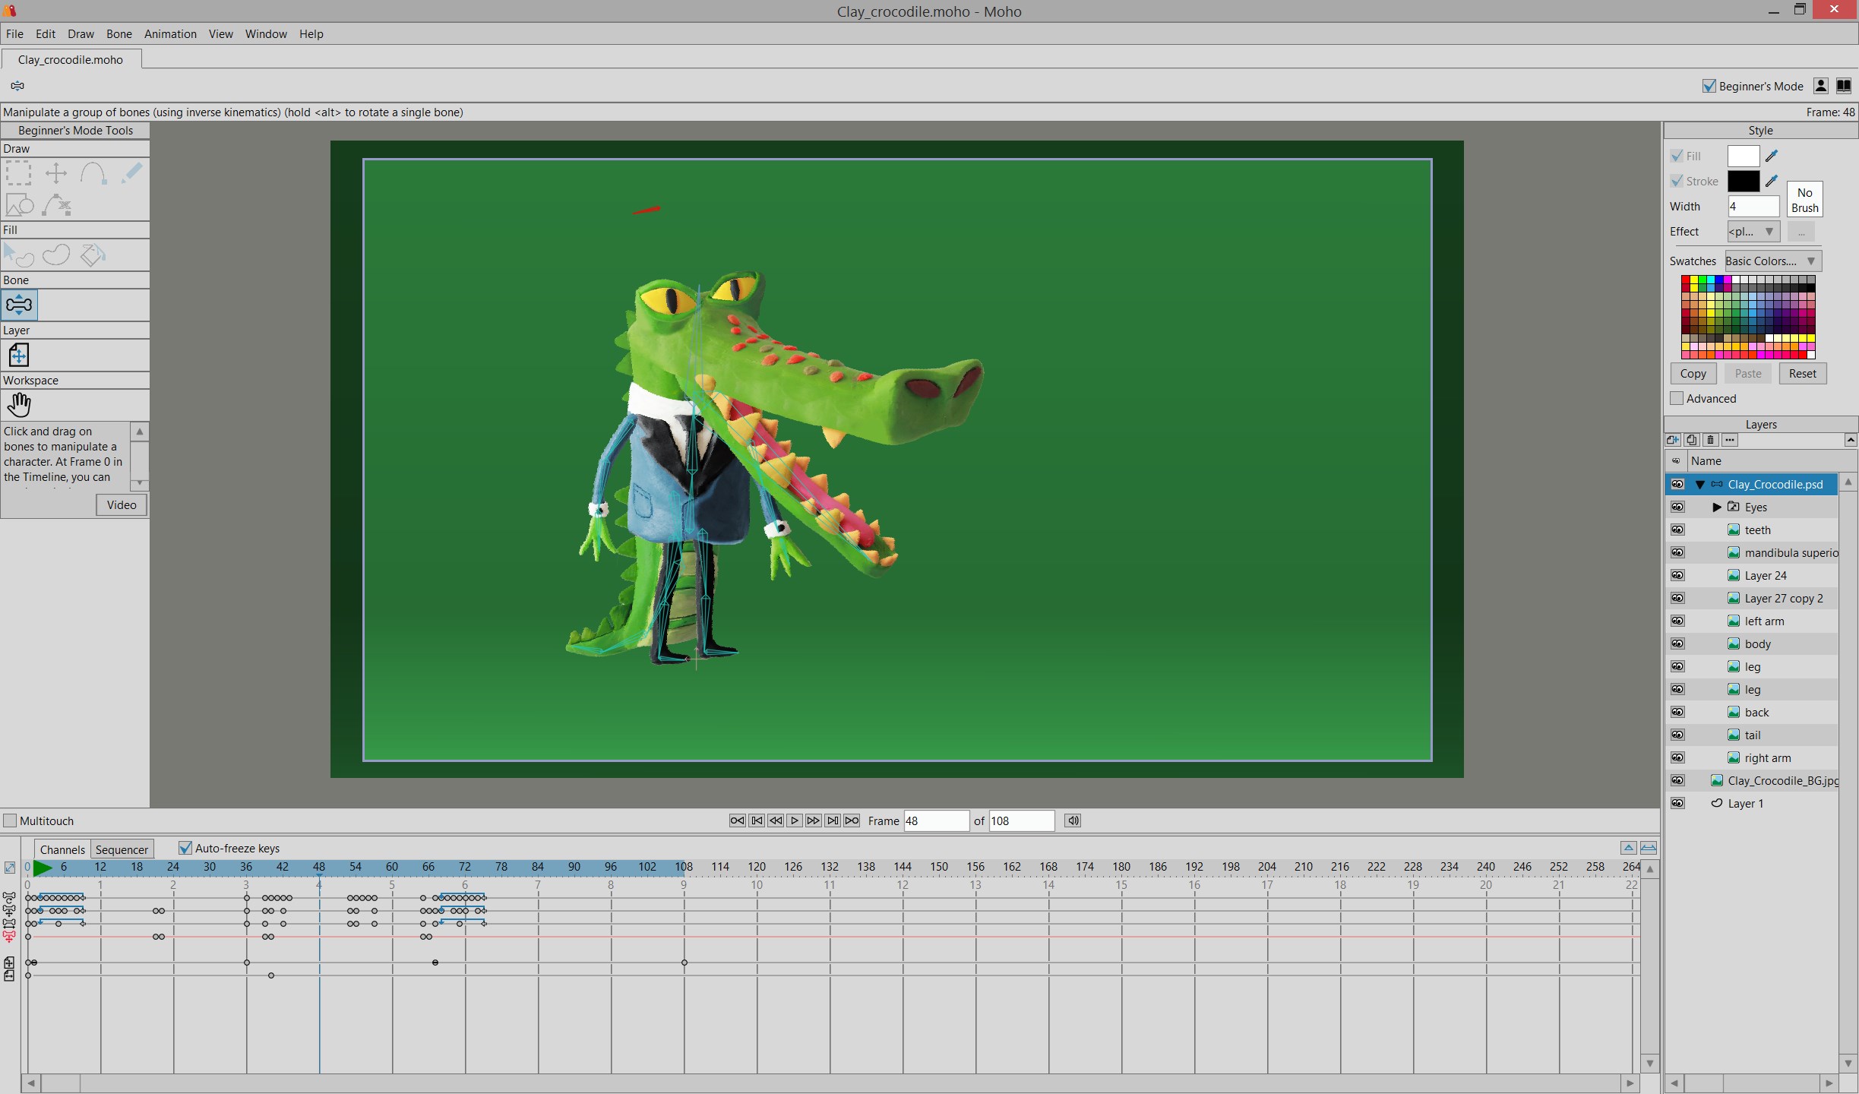The width and height of the screenshot is (1859, 1094).
Task: Click the Fill color eyedropper icon
Action: pos(1772,157)
